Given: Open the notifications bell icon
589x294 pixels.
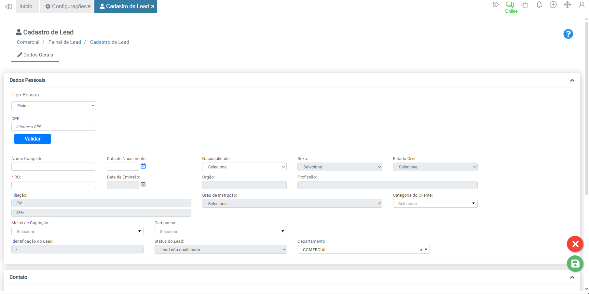Looking at the screenshot, I should click(539, 5).
